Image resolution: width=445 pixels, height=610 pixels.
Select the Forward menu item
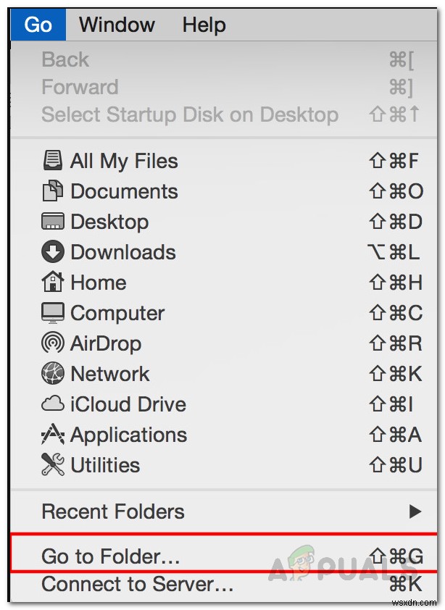point(80,86)
